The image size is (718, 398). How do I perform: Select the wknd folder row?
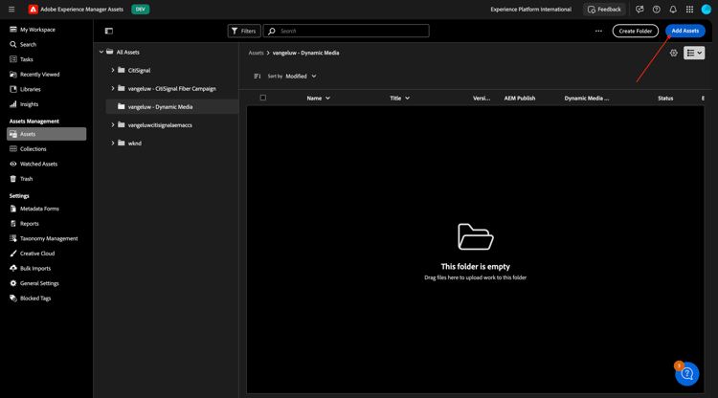171,144
